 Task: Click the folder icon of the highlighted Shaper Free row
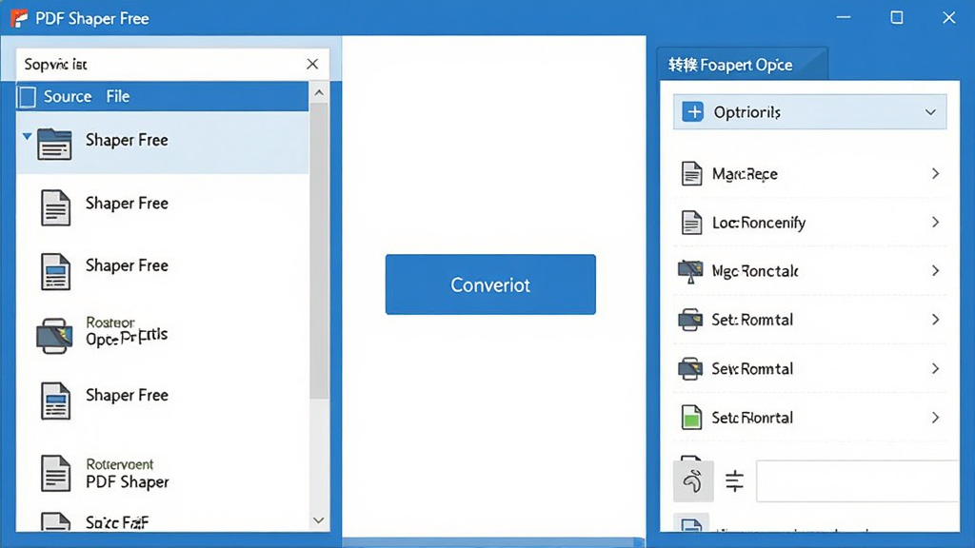54,144
